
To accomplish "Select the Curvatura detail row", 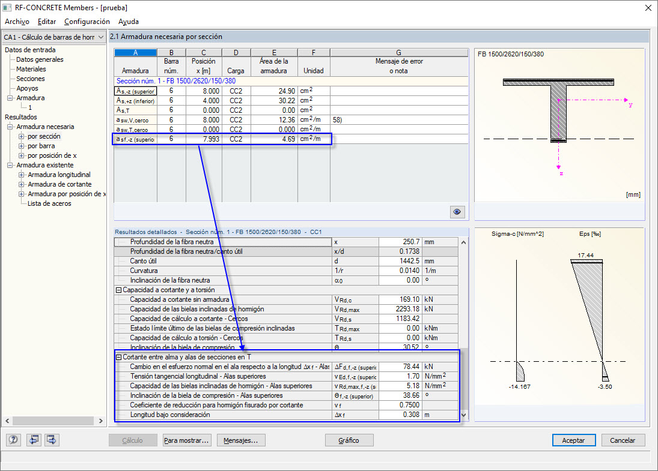I will [x=286, y=271].
